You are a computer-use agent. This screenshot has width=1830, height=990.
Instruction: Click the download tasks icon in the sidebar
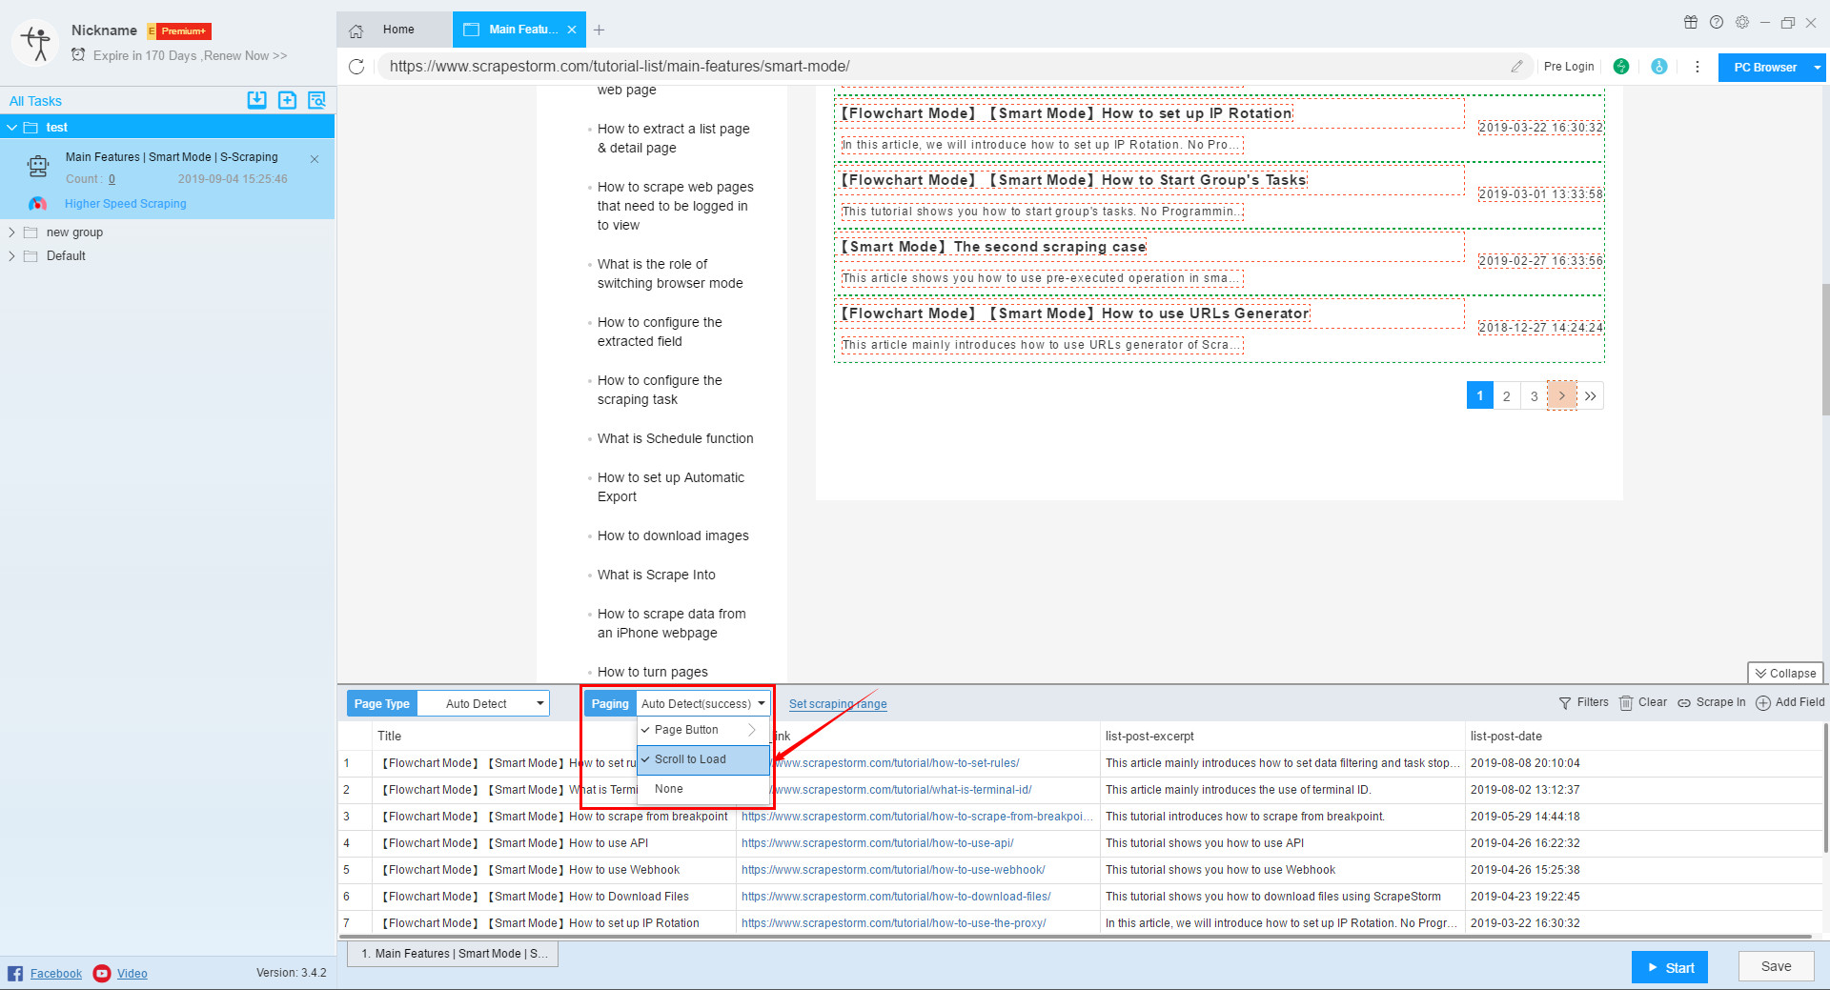256,100
